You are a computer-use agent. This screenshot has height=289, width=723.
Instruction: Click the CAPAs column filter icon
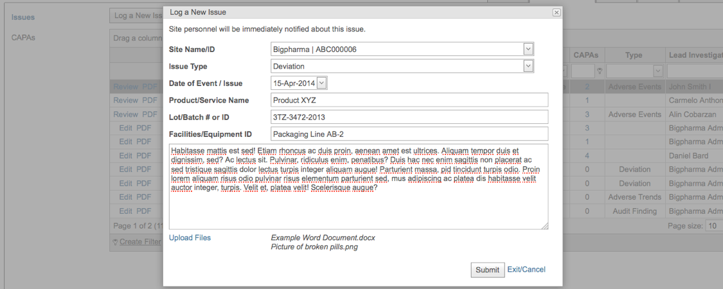599,71
